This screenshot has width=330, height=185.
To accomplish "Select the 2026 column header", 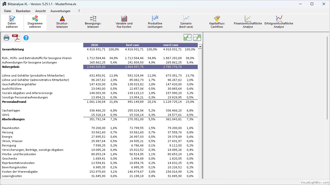I will tap(95, 45).
